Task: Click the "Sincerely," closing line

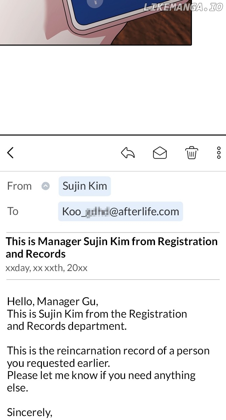Action: [x=30, y=412]
